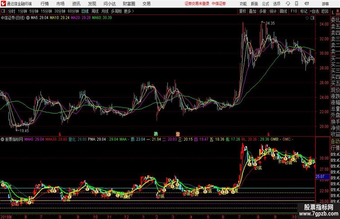Click the headset customer service icon
Image resolution: width=340 pixels, height=219 pixels.
(x=288, y=4)
